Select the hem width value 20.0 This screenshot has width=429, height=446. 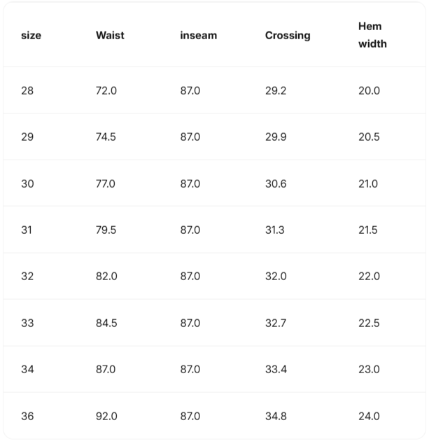369,90
